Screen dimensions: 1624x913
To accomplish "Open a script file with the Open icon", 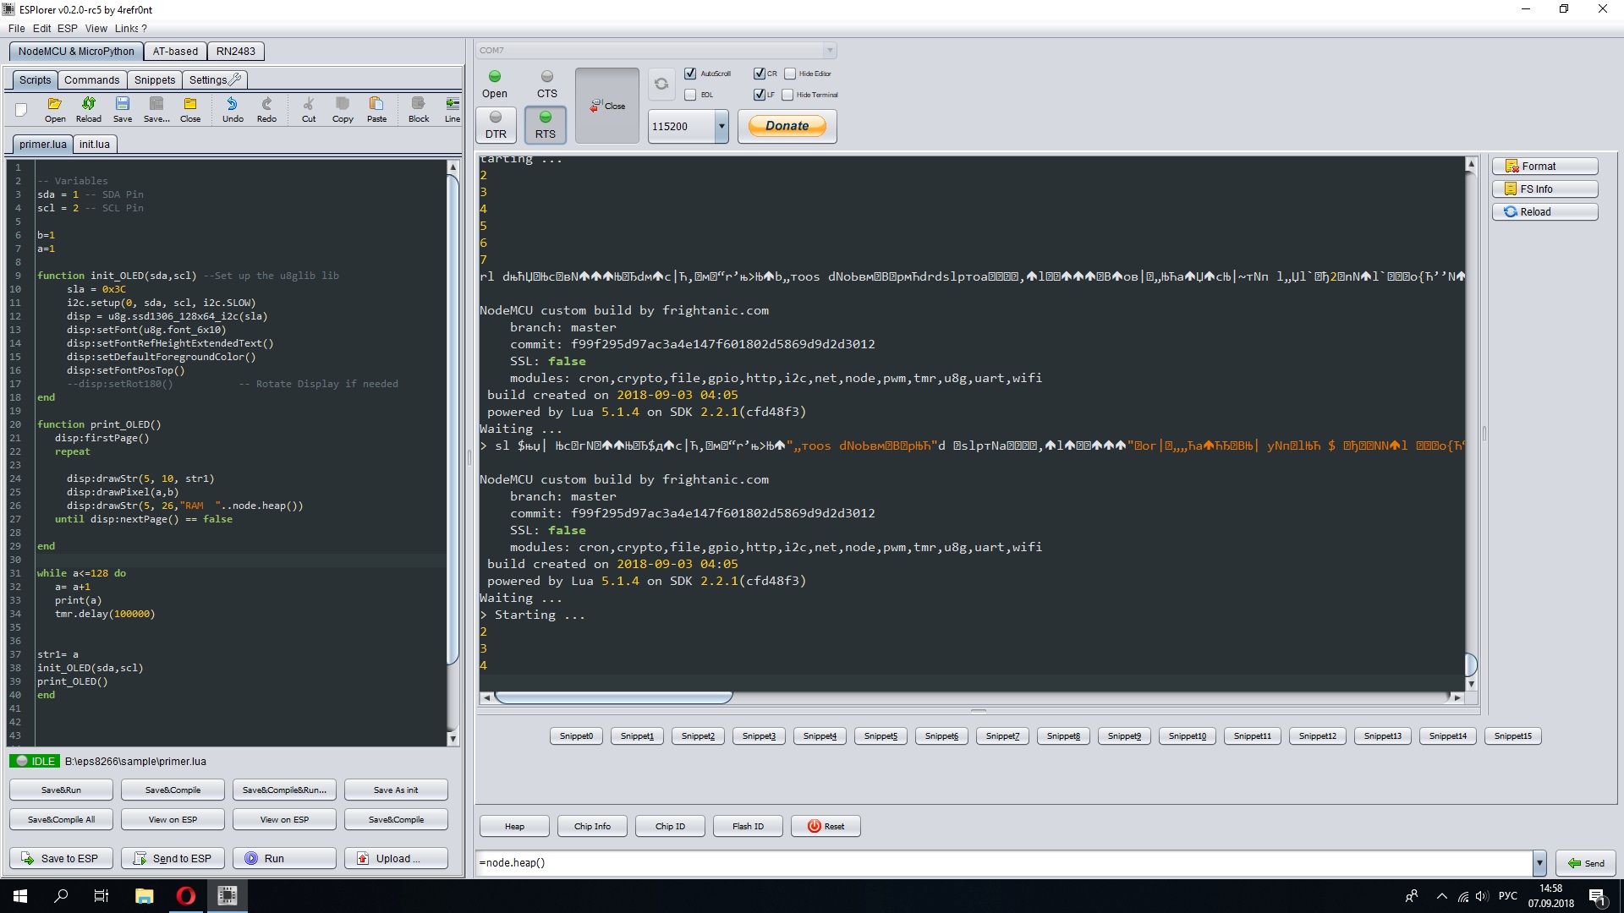I will (55, 109).
